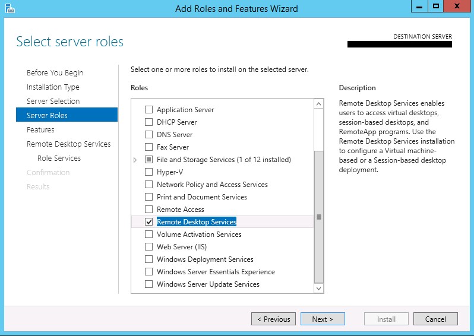Image resolution: width=474 pixels, height=336 pixels.
Task: Select Windows Deployment Services label
Action: coord(205,259)
